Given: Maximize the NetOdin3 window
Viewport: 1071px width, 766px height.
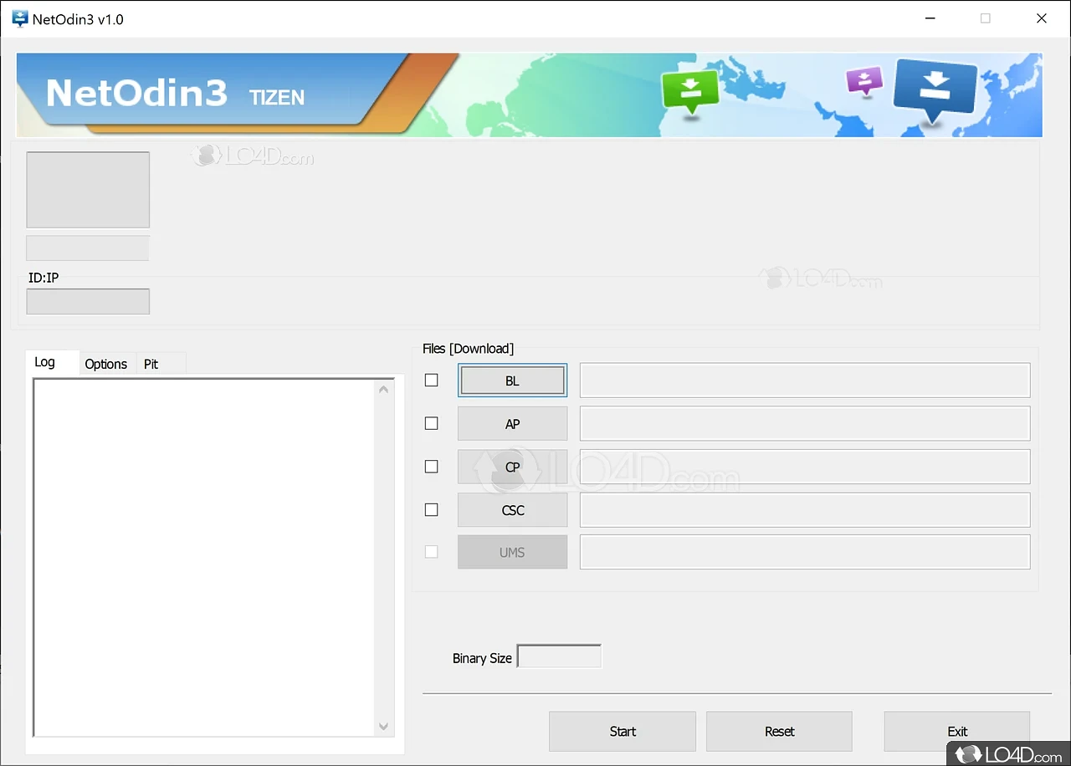Looking at the screenshot, I should (x=986, y=18).
